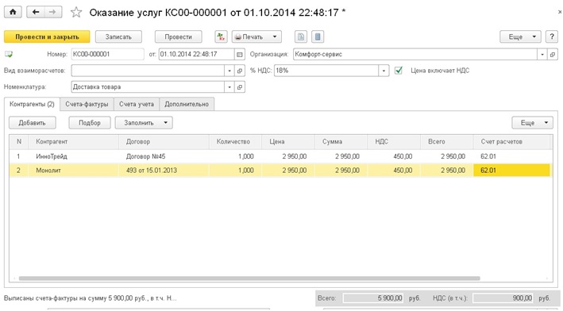Viewport: 563px width, 311px height.
Task: Switch to Счета учета tab
Action: pos(137,104)
